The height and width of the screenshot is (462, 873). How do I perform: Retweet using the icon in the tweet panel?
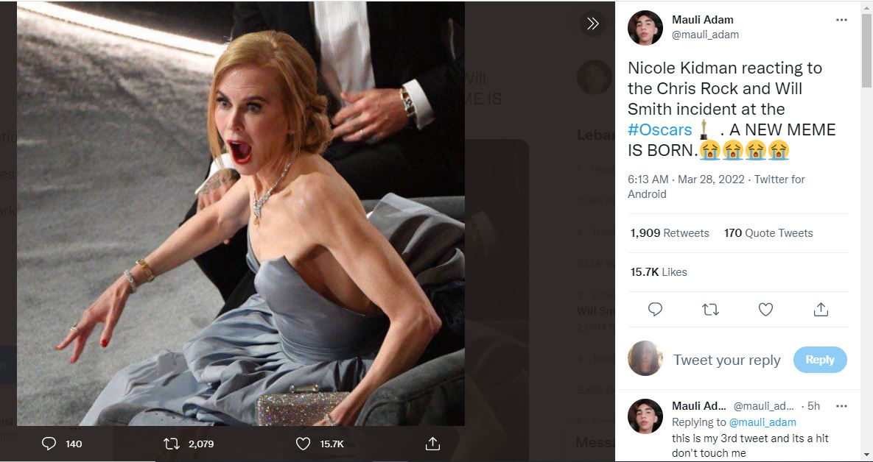point(710,310)
